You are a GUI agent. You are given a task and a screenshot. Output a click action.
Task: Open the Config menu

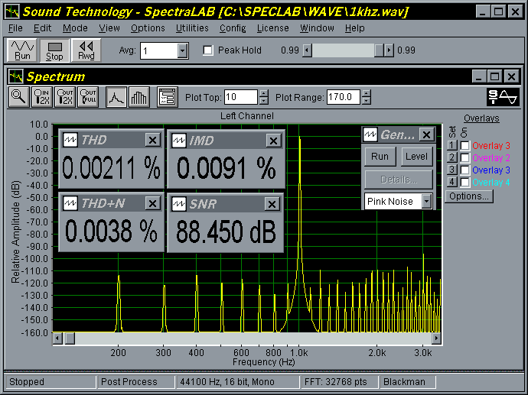tap(233, 28)
